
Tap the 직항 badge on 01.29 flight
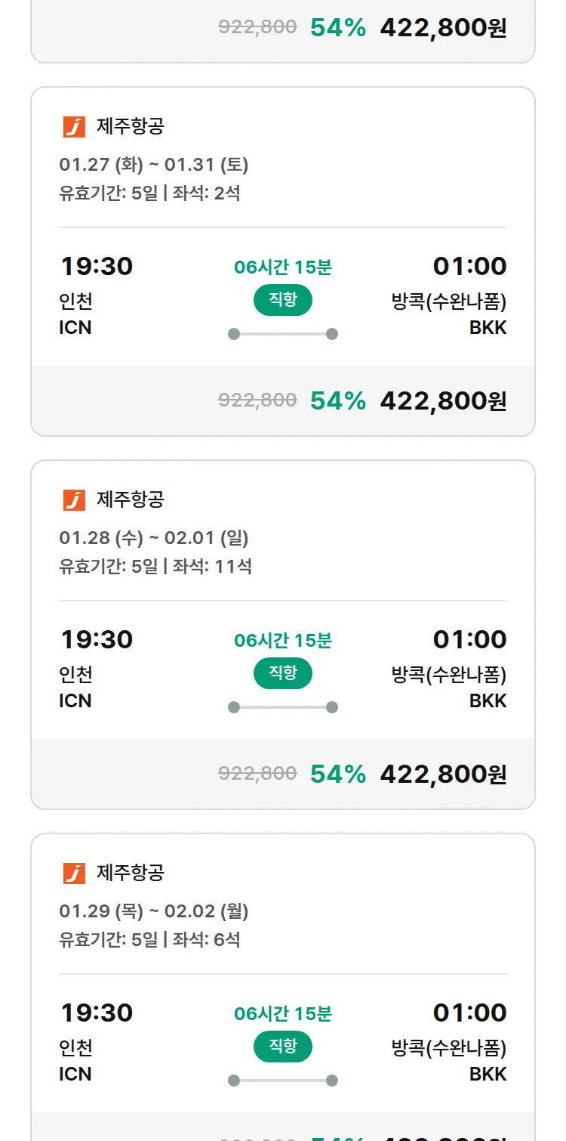[282, 1047]
